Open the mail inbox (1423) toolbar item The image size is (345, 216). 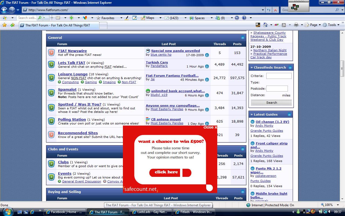(171, 18)
